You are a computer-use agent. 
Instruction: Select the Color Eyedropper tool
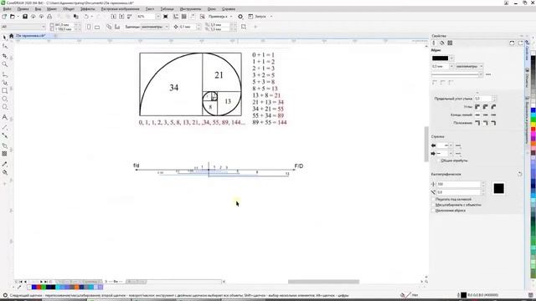(5, 164)
